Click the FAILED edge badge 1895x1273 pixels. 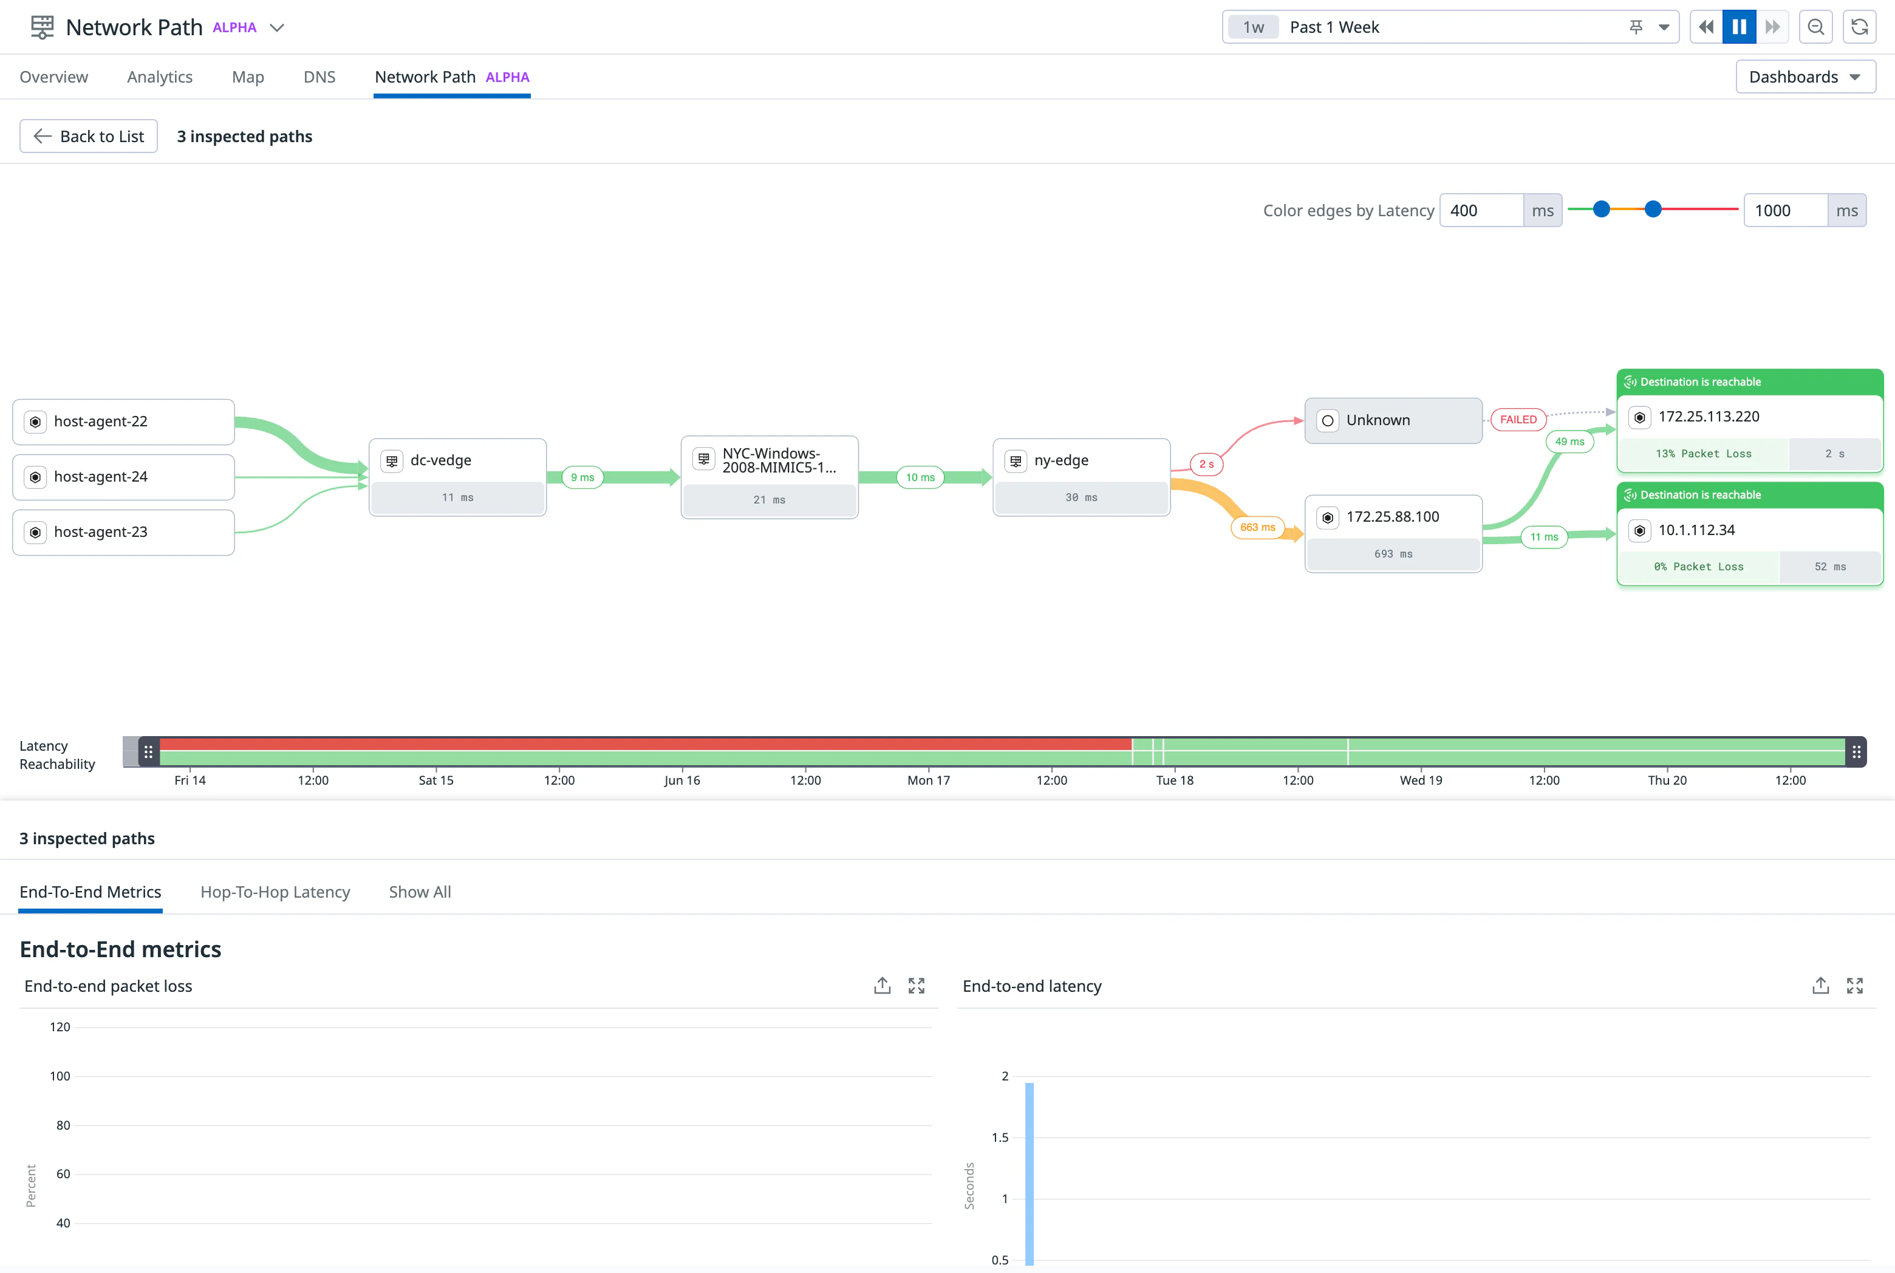coord(1517,420)
